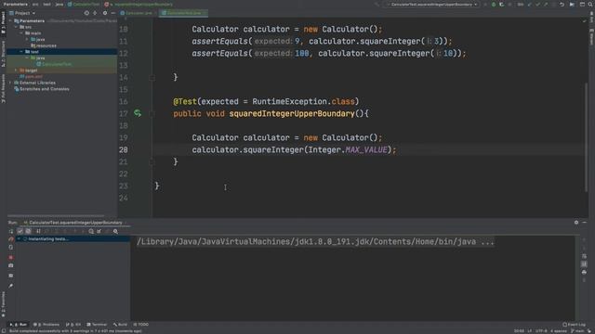Viewport: 595px width, 334px height.
Task: Click the Event Log button in status bar
Action: click(x=574, y=325)
